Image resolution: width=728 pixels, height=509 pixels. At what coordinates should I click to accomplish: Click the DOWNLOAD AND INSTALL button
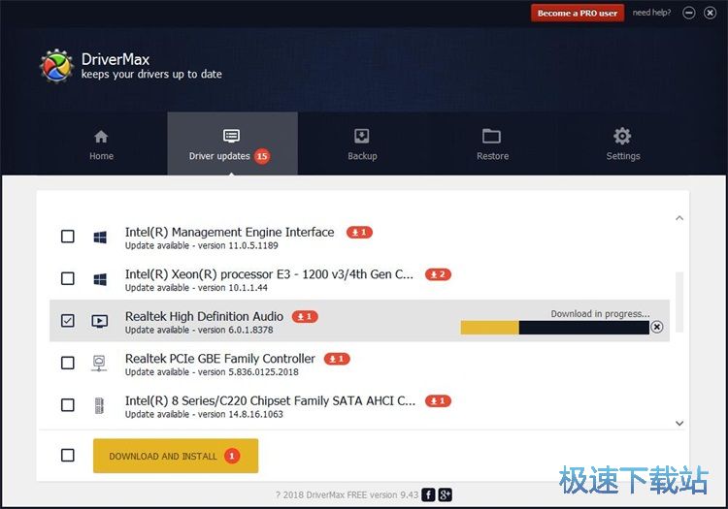(176, 456)
